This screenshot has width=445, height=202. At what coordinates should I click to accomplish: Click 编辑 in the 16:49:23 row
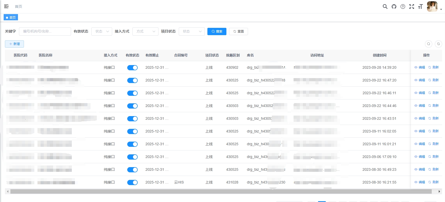(x=420, y=169)
